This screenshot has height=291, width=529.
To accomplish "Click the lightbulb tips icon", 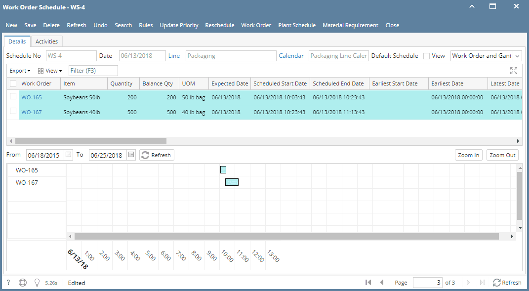I will coord(37,283).
